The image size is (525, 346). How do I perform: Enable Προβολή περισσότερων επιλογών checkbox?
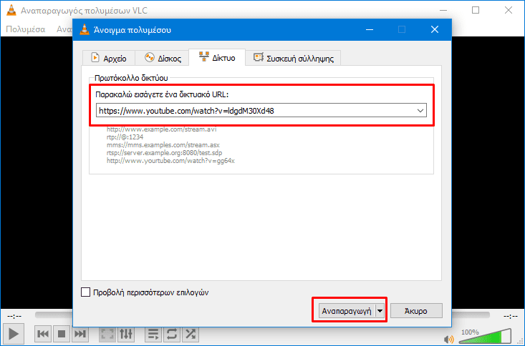86,292
